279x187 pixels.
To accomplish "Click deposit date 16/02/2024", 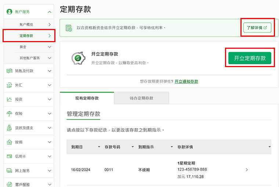I will pyautogui.click(x=80, y=170).
